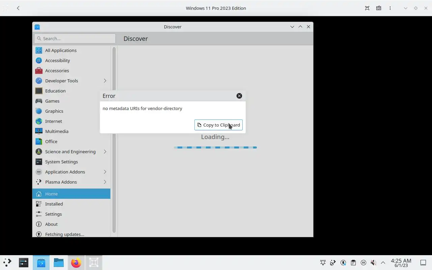Switch to Discover in the taskbar
The width and height of the screenshot is (432, 270).
click(41, 263)
